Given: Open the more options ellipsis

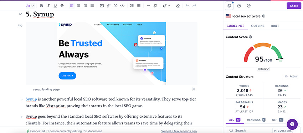Looking at the screenshot, I should pyautogui.click(x=249, y=6).
